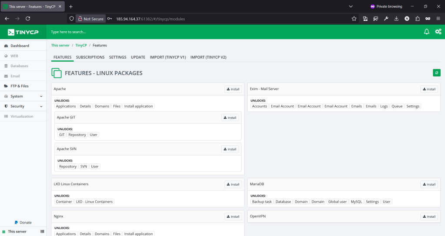Install the Apache package
This screenshot has height=236, width=445.
coord(233,89)
